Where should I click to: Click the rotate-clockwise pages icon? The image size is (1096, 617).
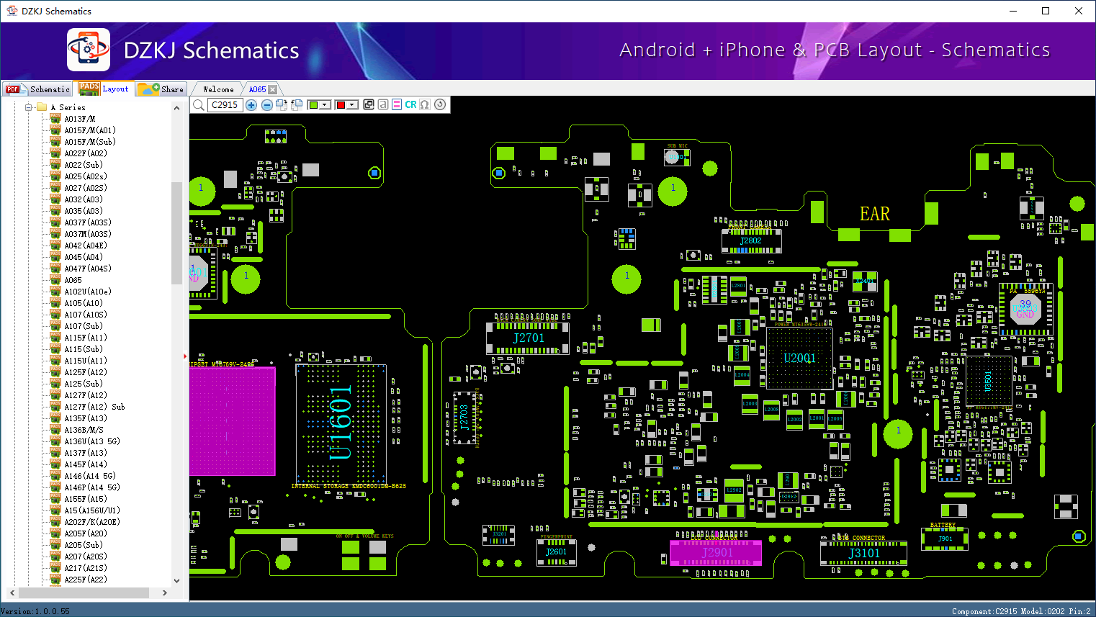[281, 105]
